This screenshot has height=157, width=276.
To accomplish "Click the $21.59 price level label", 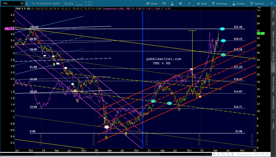I will [238, 67].
